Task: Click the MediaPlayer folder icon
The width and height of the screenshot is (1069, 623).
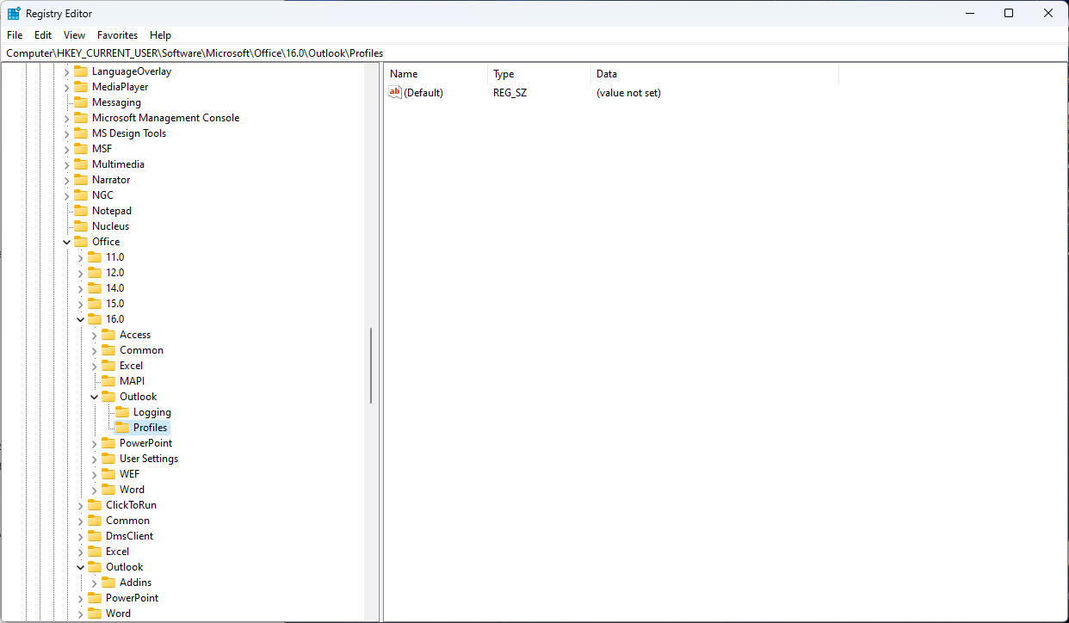Action: pos(81,87)
